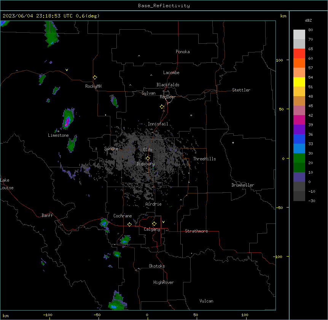The height and width of the screenshot is (320, 328).
Task: Click the Stettler town label
Action: pos(241,90)
